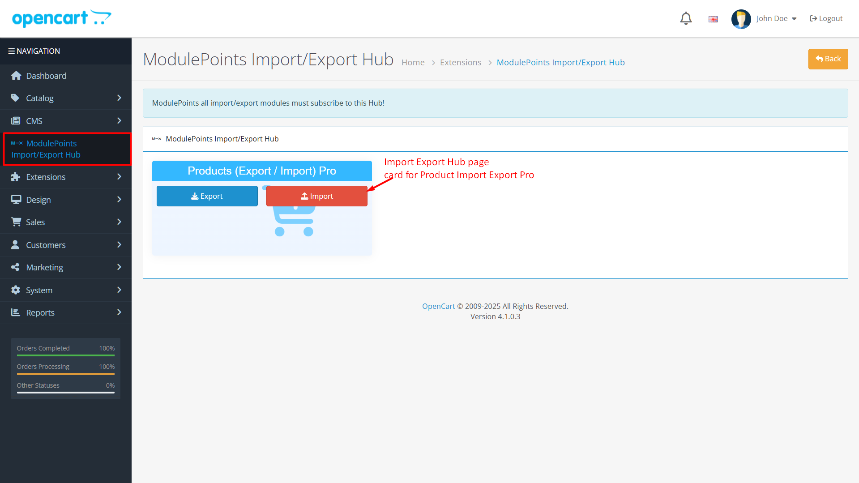Click the Dashboard home icon

16,76
